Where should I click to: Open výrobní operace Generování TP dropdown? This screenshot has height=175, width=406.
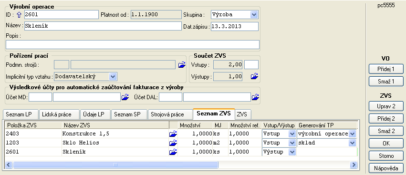(x=352, y=134)
